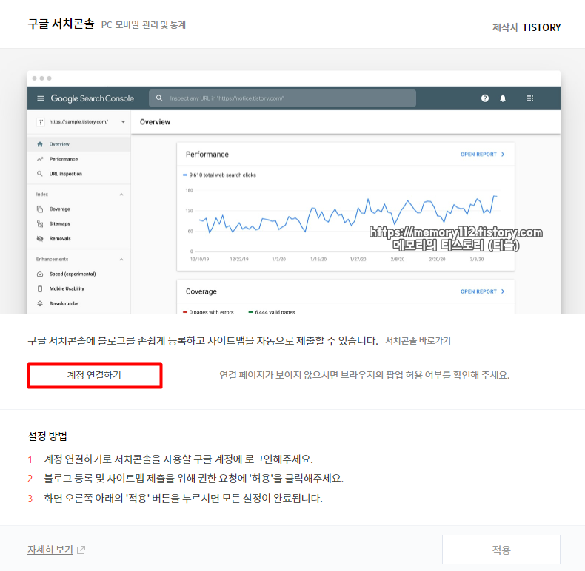Click the Tistory icon beside sample.tistory.com
The image size is (585, 571).
point(41,122)
